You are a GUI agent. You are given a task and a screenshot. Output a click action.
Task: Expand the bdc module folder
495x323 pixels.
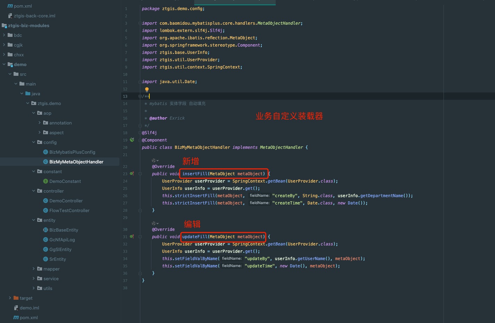point(4,35)
